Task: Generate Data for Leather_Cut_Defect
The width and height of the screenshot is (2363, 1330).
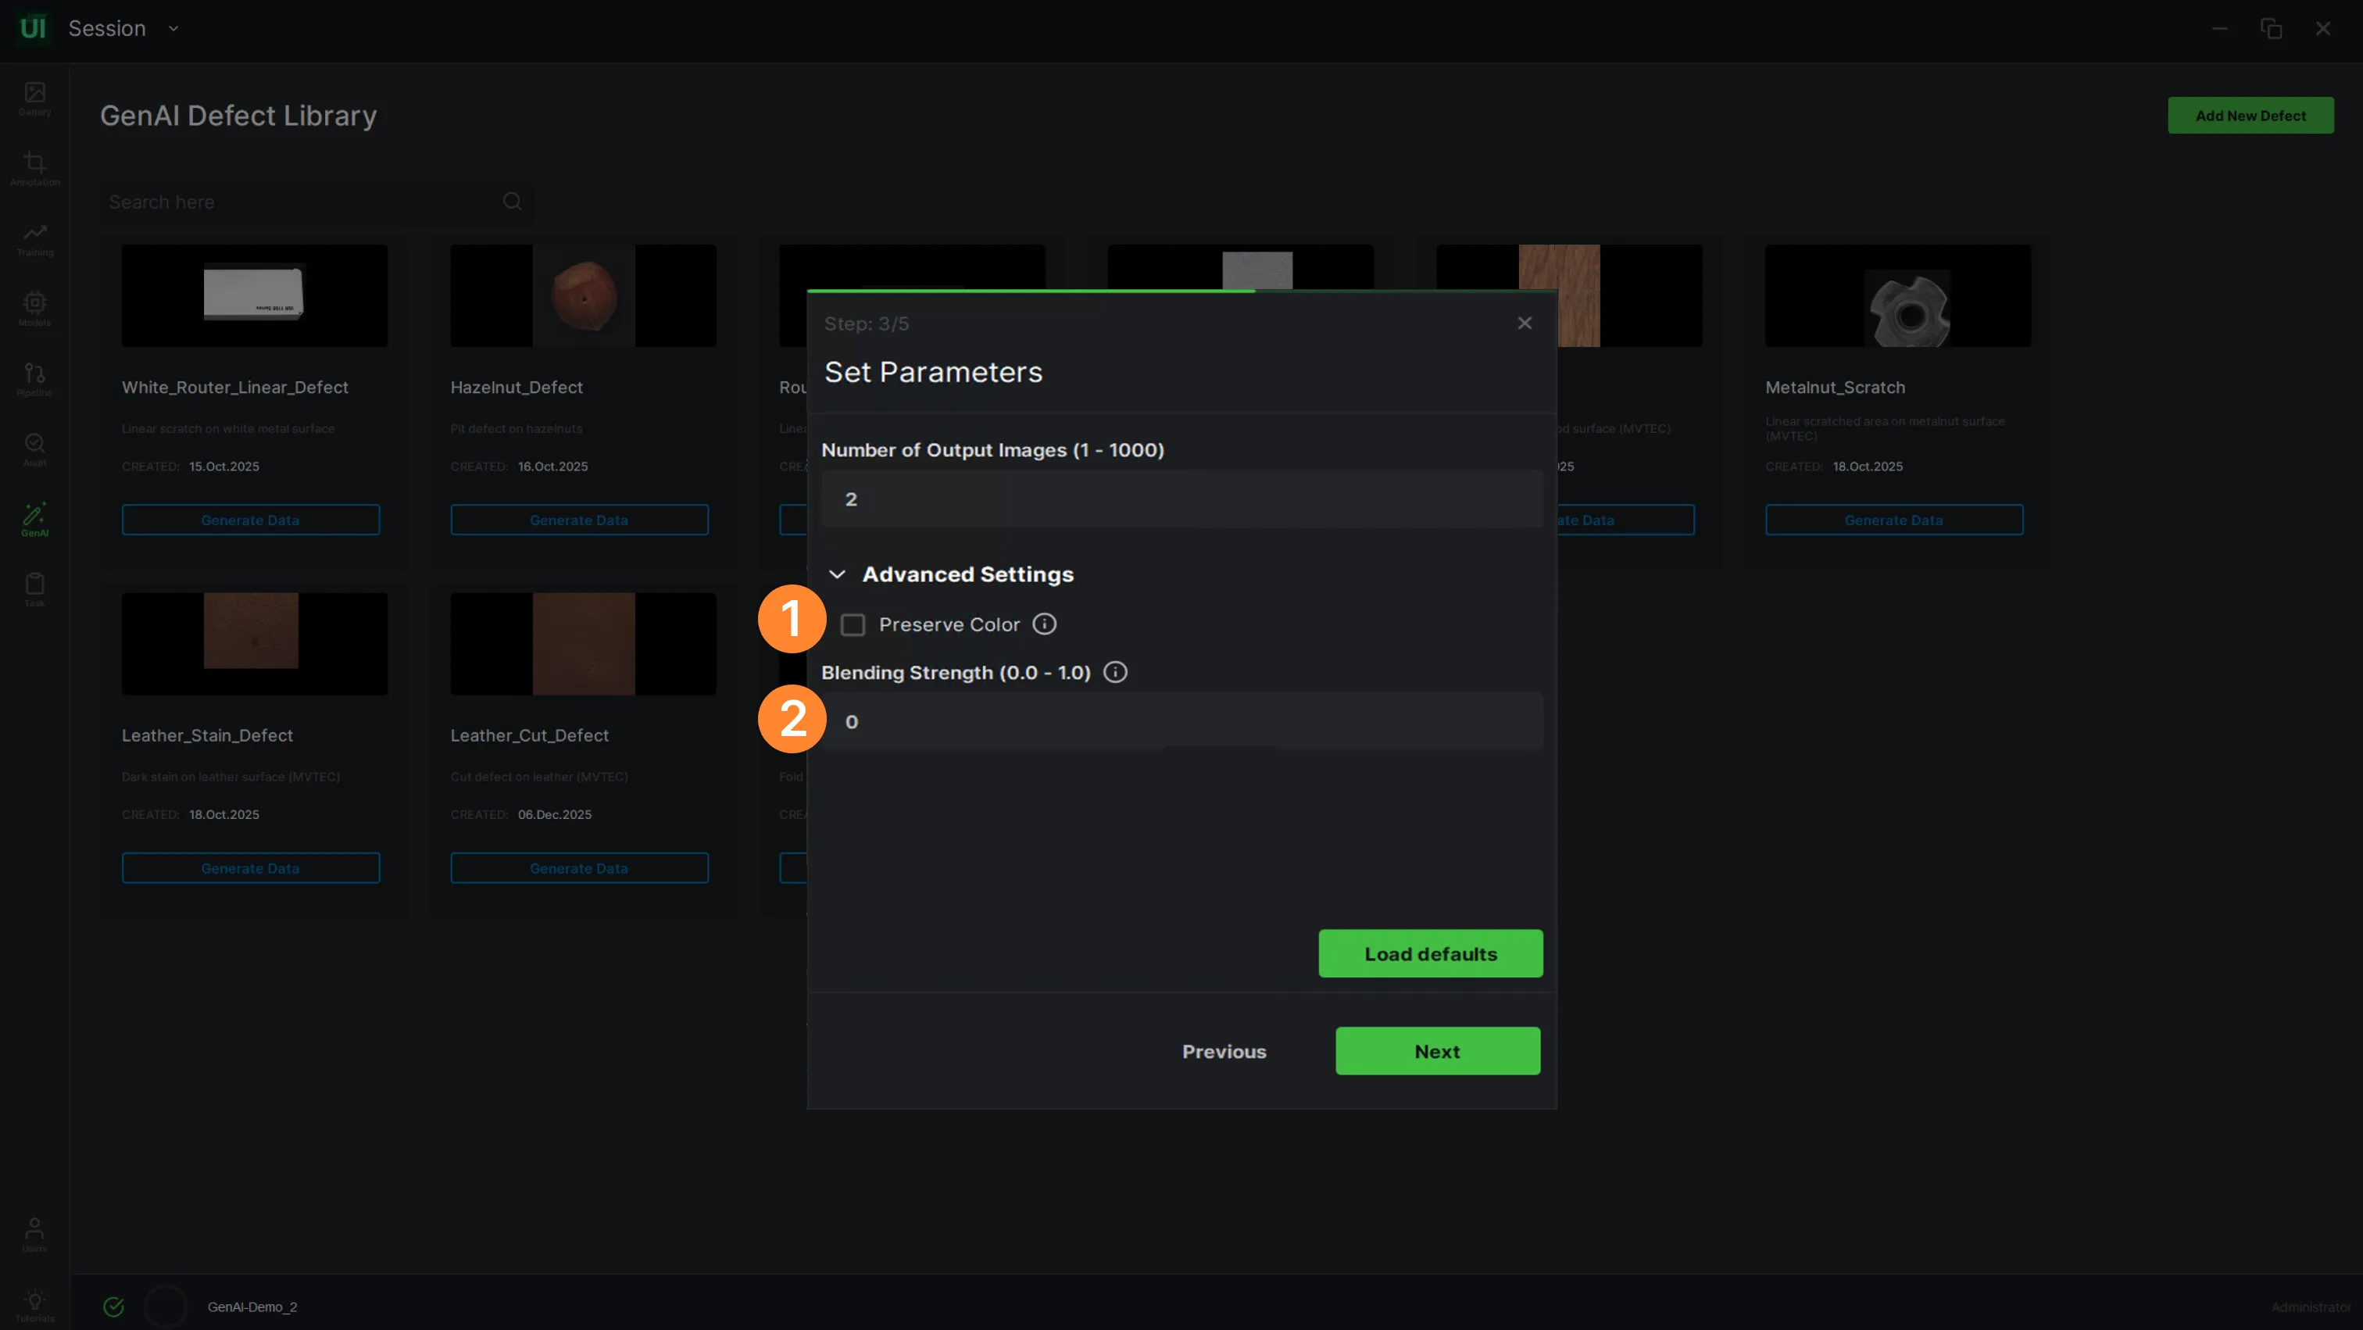Action: point(579,869)
